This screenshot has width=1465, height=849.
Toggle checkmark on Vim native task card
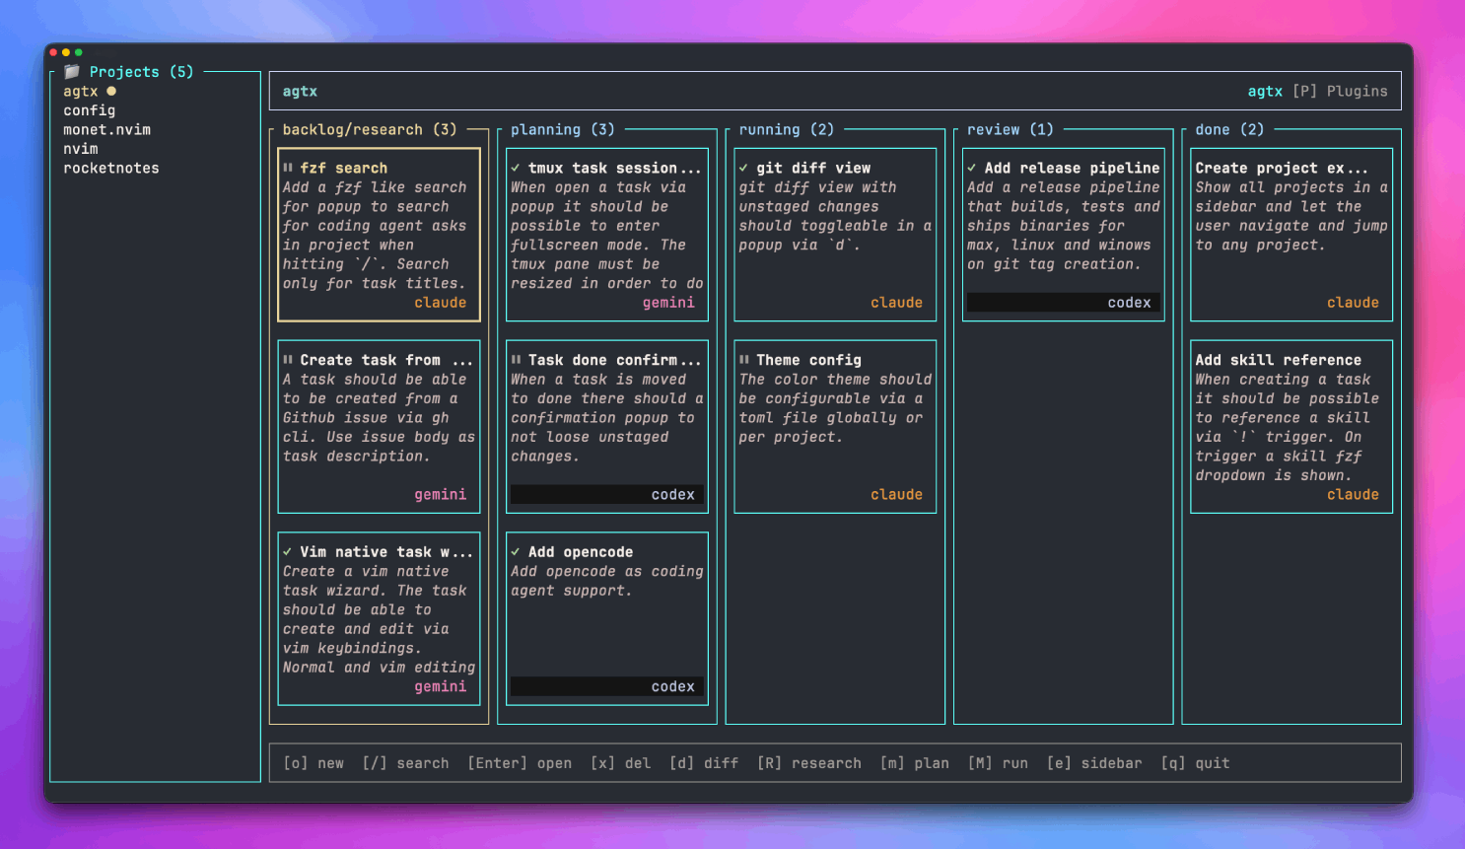tap(288, 552)
